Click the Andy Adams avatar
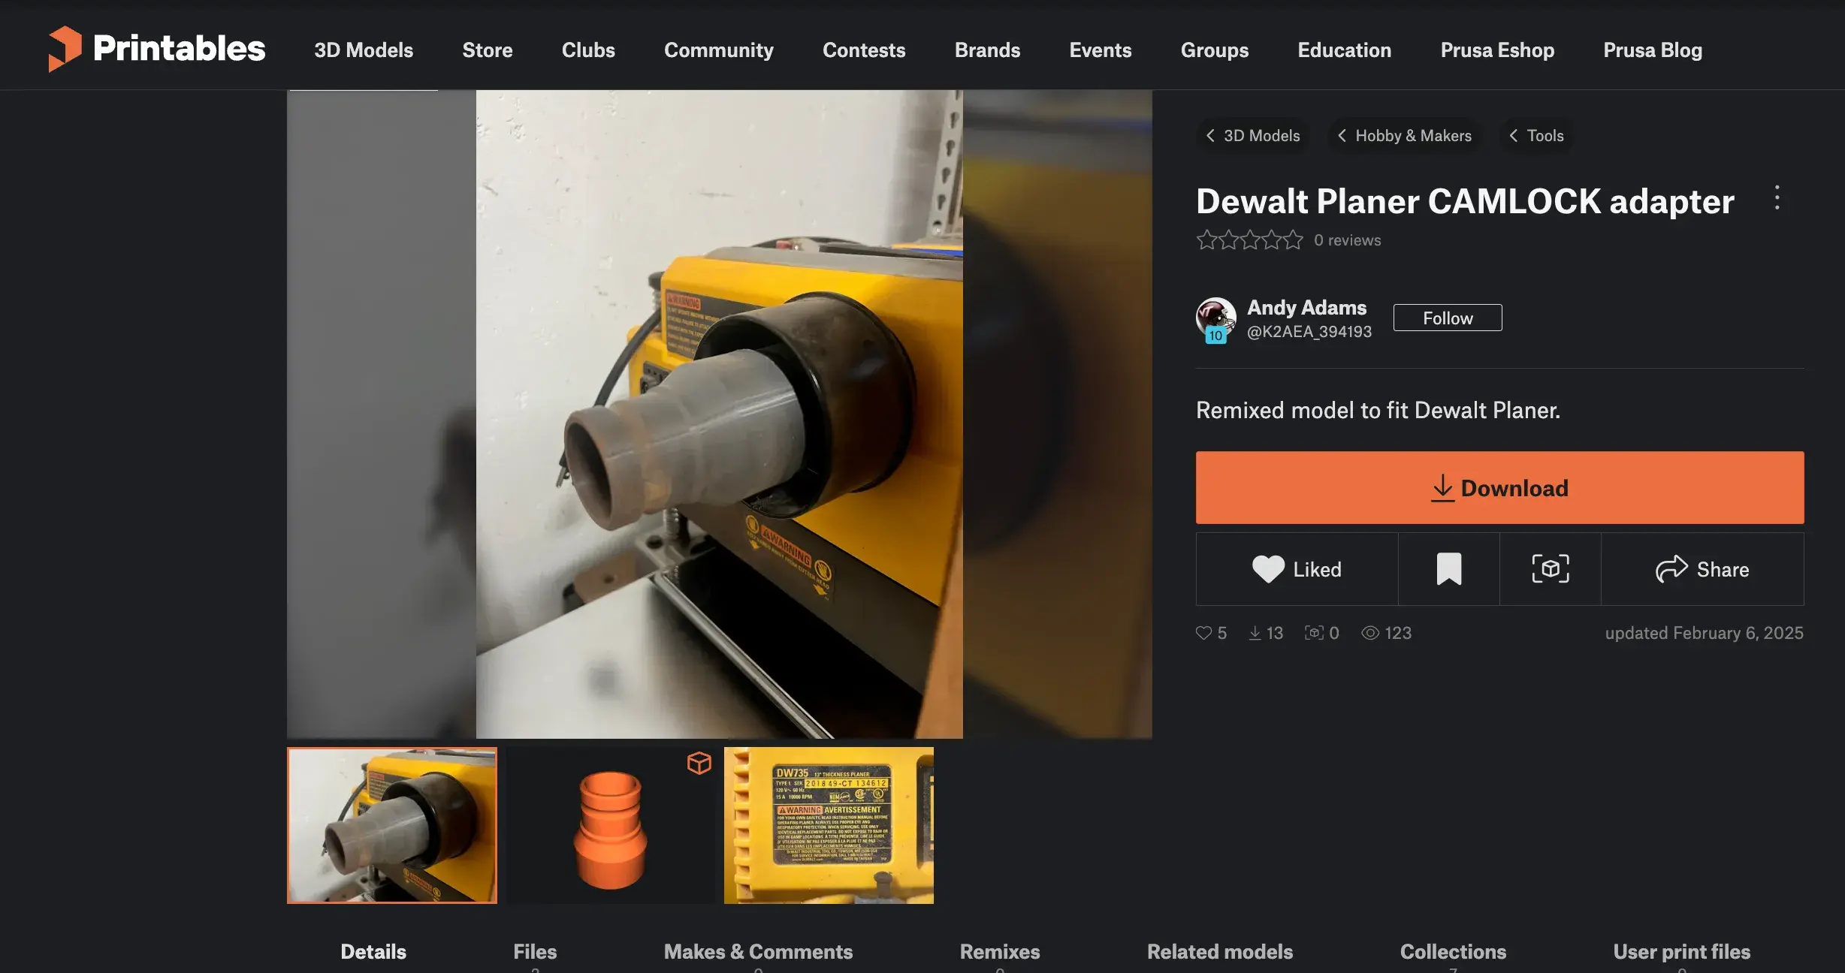The height and width of the screenshot is (973, 1845). (x=1215, y=319)
